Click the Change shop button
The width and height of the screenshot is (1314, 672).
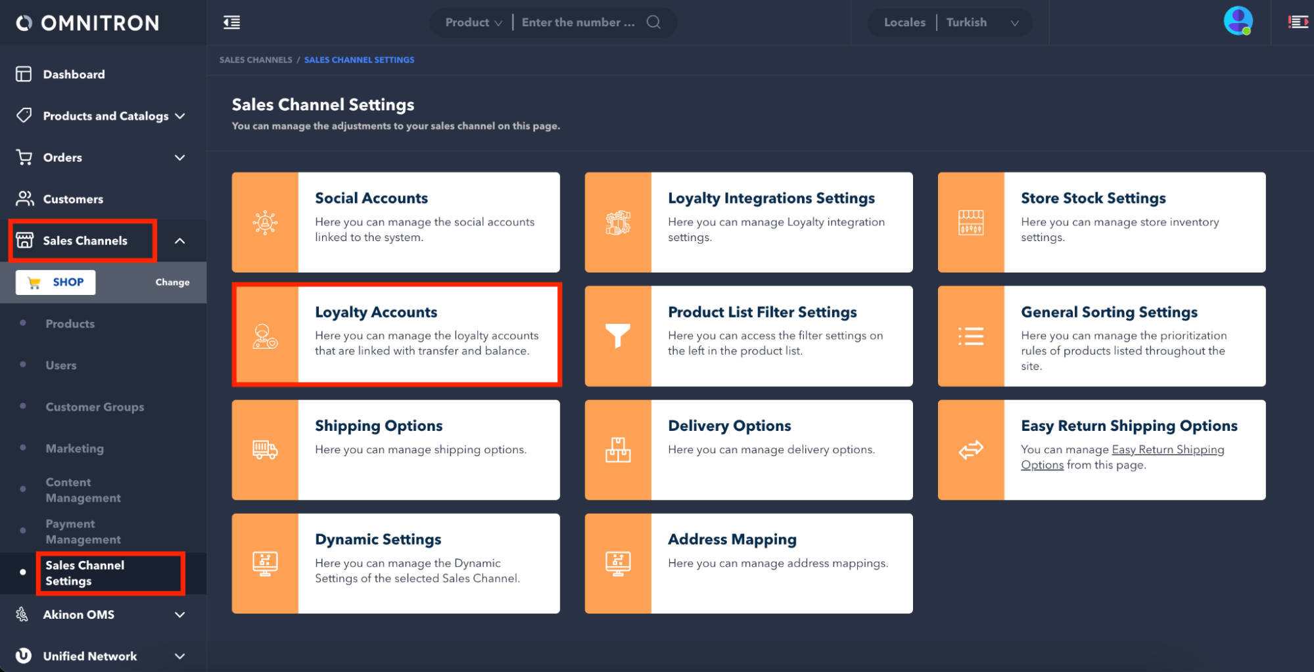[x=172, y=282]
